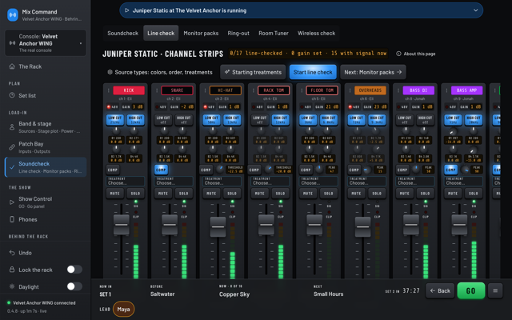Grab the drag handle on the FLOOR TOM strip
The image size is (512, 320).
[302, 90]
